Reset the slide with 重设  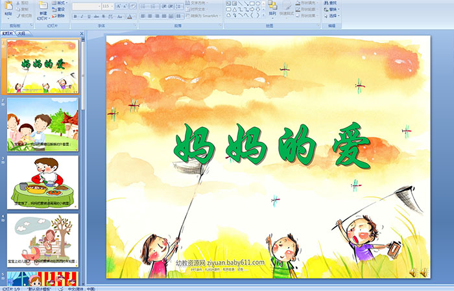point(58,10)
